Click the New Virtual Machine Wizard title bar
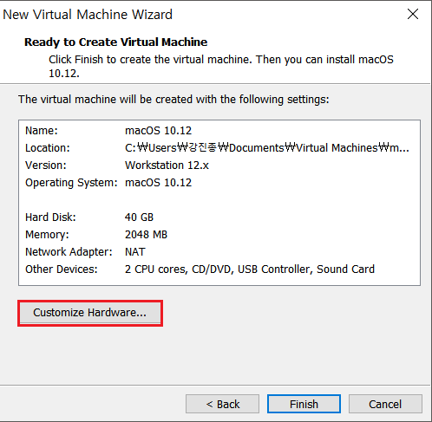Screen dimensions: 432x422 (202, 14)
